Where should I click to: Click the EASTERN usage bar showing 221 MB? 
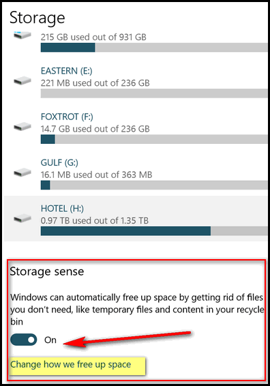pos(154,93)
